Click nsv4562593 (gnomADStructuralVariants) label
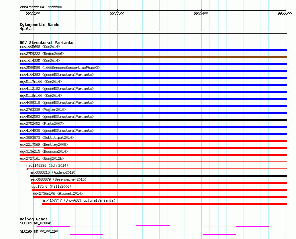296x239 pixels. tap(57, 117)
